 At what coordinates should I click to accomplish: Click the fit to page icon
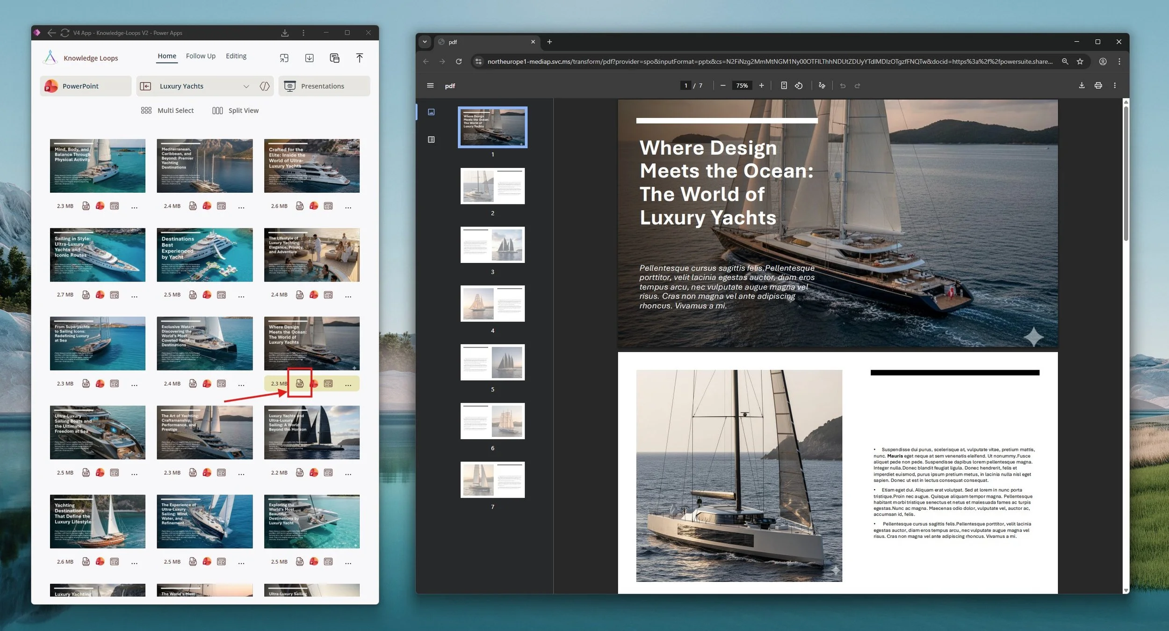pyautogui.click(x=784, y=86)
